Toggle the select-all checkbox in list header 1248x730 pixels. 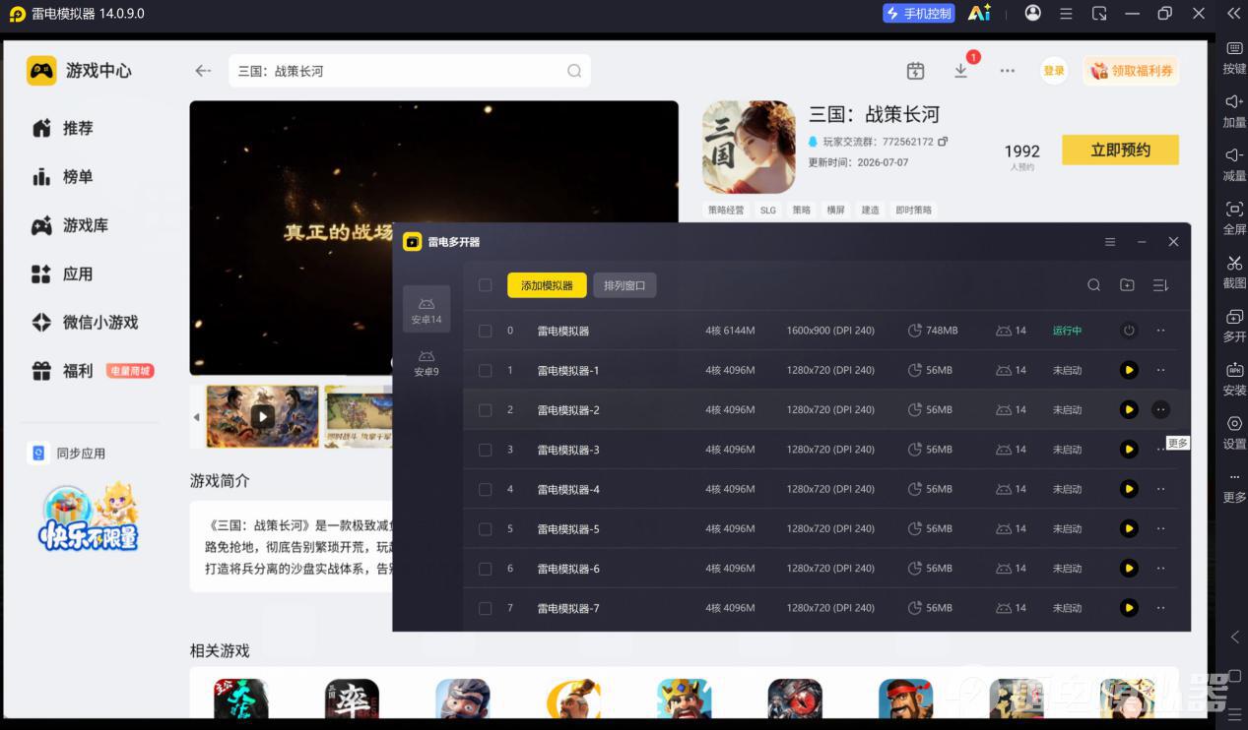click(485, 285)
